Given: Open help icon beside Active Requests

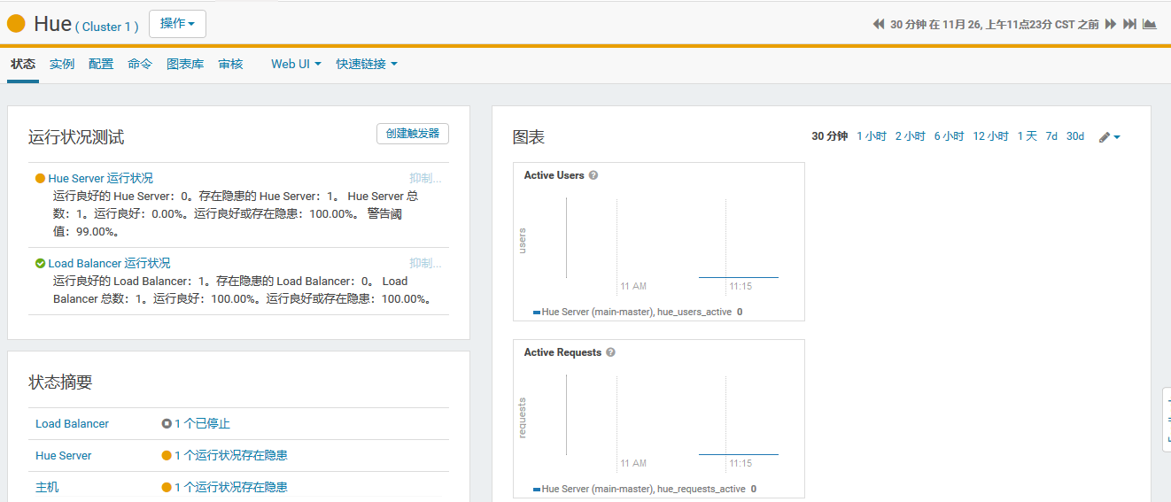Looking at the screenshot, I should point(610,352).
